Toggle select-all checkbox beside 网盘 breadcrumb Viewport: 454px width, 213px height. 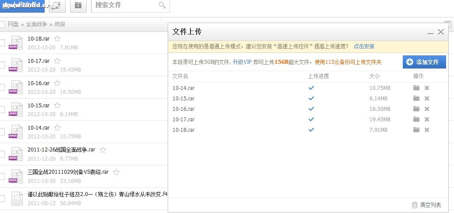click(2, 24)
